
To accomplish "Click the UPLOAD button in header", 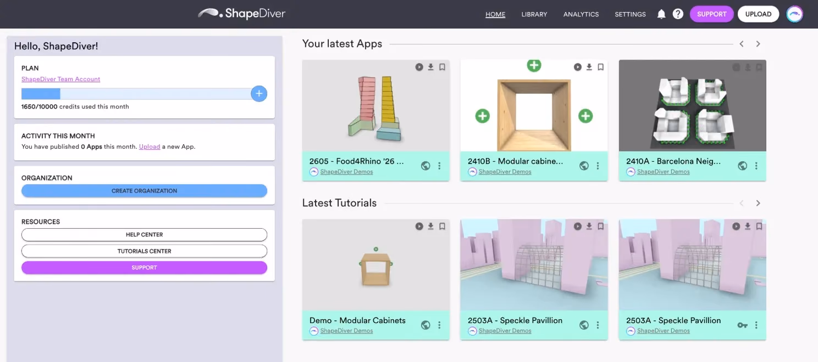I will [758, 14].
